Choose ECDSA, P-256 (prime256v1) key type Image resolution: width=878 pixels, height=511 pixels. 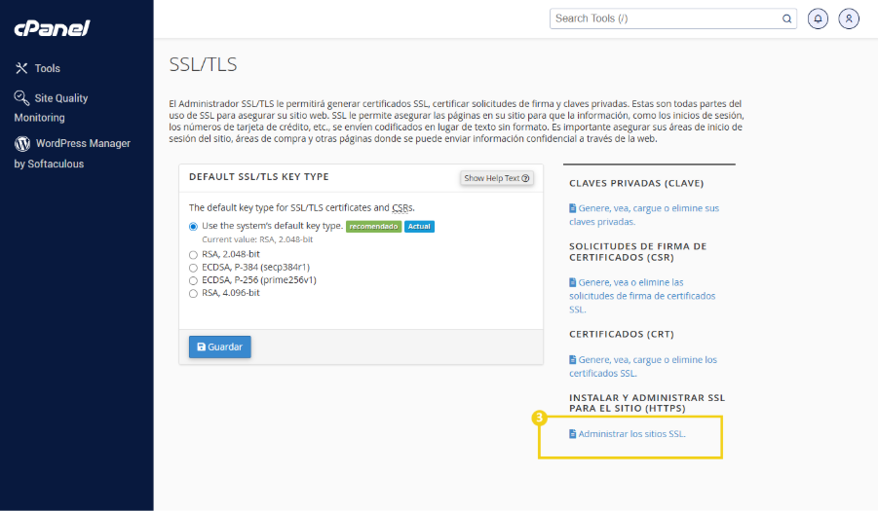tap(193, 280)
